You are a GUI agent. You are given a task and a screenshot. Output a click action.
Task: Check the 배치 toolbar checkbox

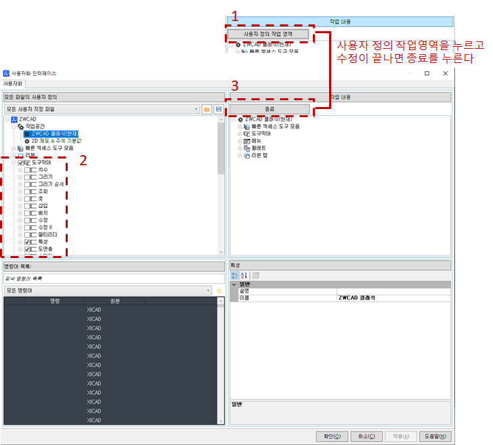coord(27,213)
